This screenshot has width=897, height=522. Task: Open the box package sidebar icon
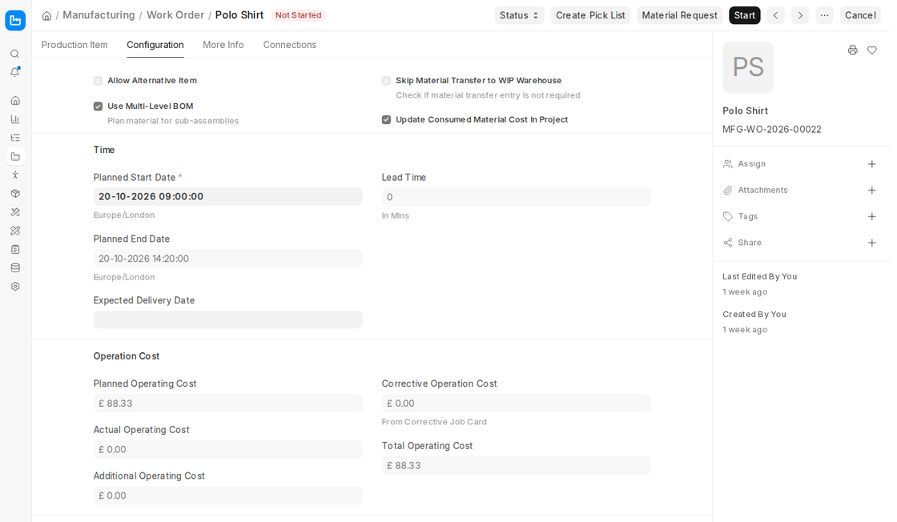[x=15, y=193]
